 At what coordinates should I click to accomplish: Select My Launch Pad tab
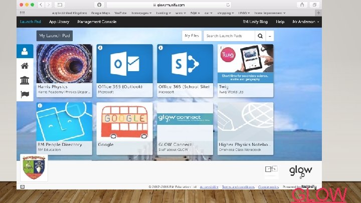click(x=55, y=36)
